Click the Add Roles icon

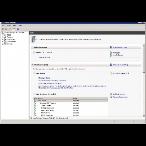pyautogui.click(x=111, y=53)
